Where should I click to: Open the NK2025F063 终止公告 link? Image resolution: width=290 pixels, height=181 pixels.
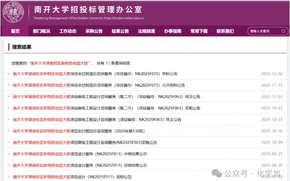(97, 120)
